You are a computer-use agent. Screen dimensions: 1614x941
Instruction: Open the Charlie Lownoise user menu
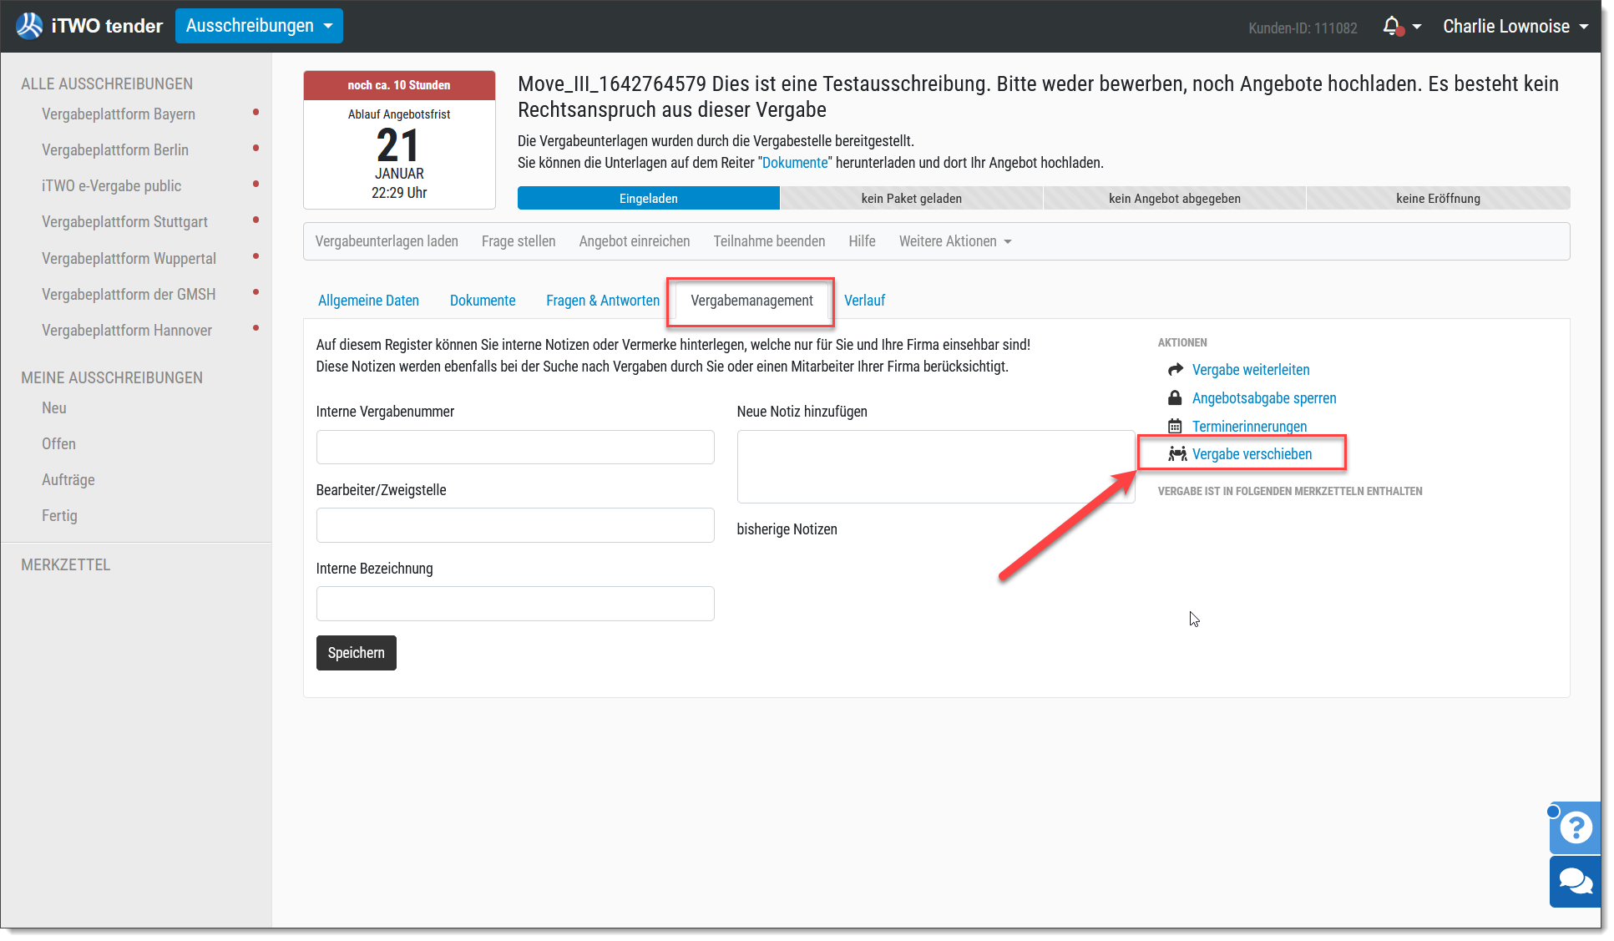click(1515, 26)
